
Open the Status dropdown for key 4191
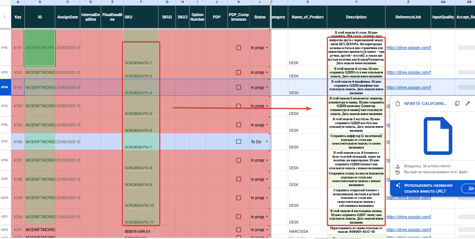tap(267, 48)
